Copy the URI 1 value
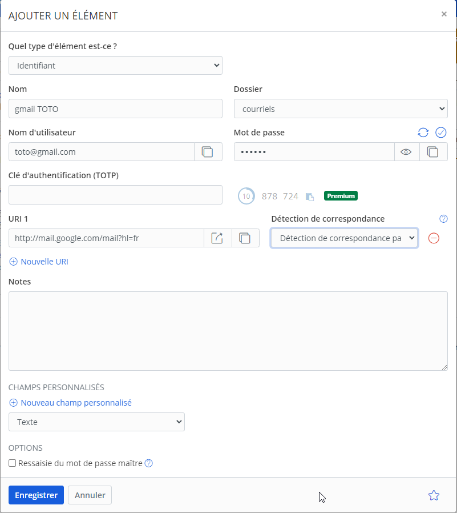This screenshot has width=457, height=513. click(245, 238)
